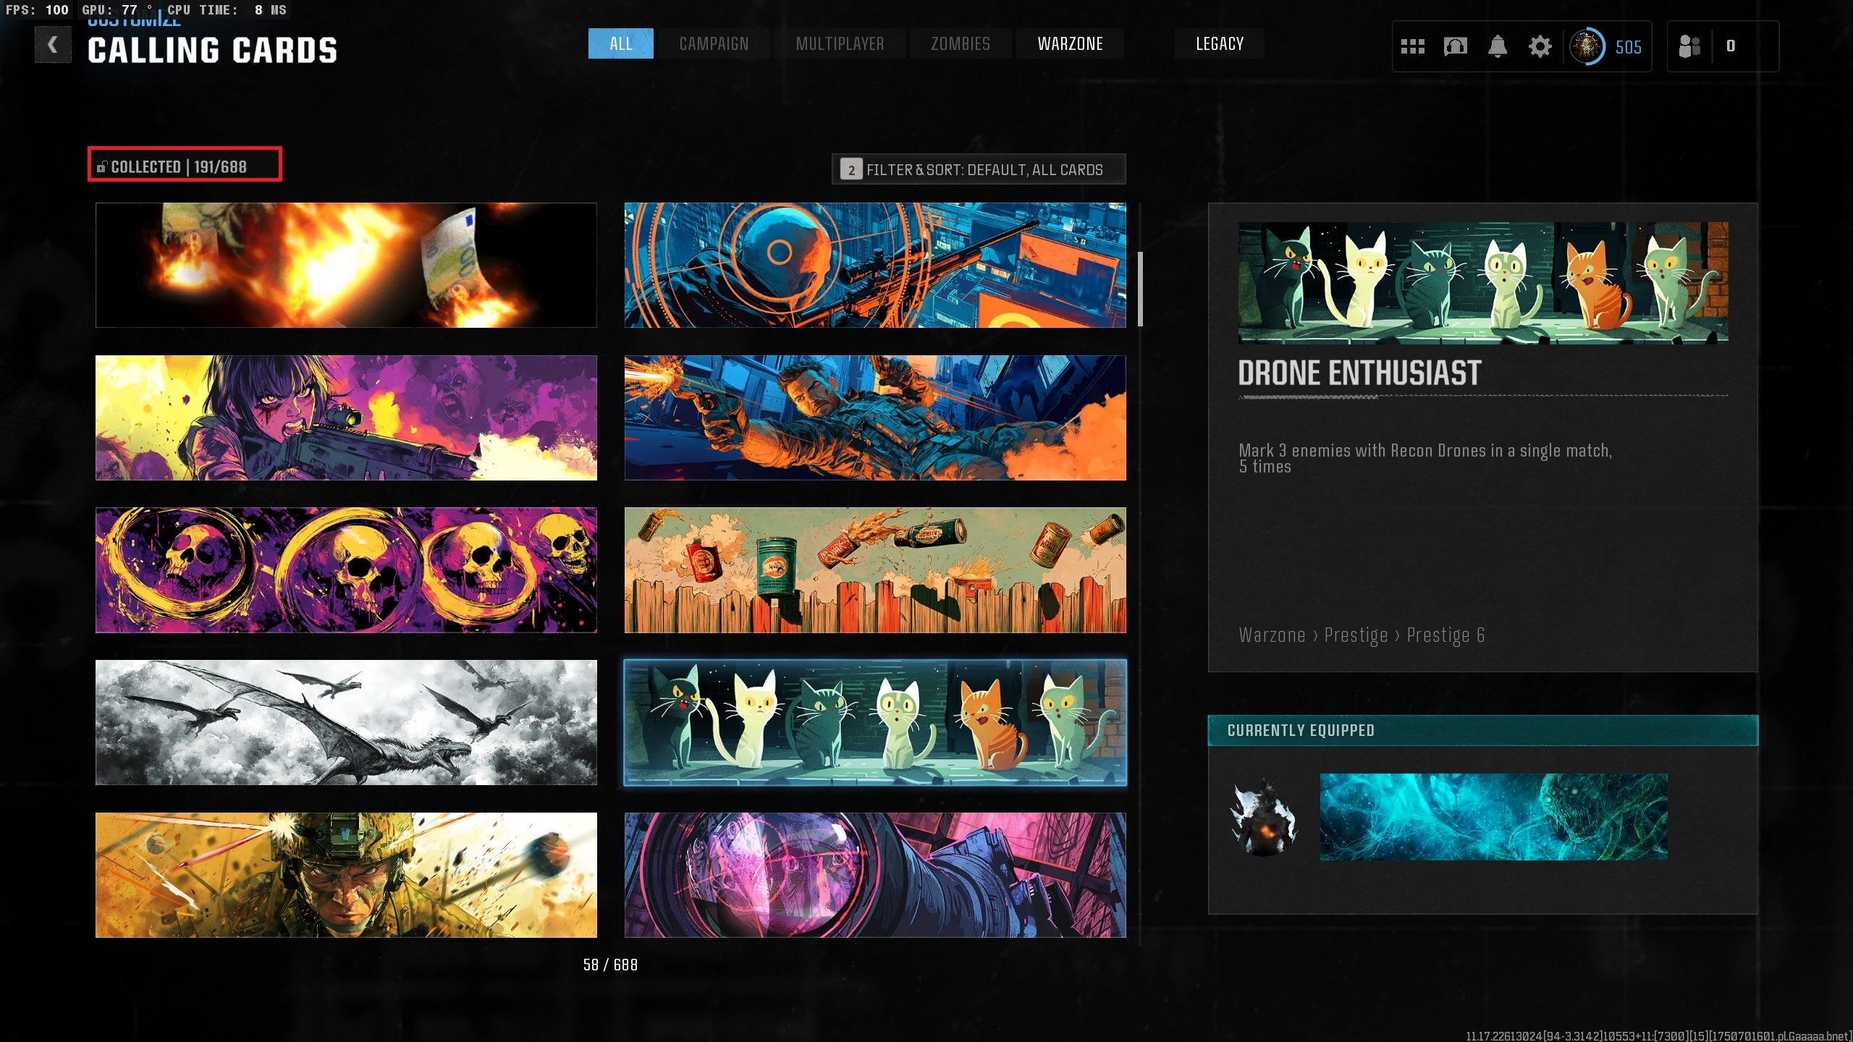This screenshot has height=1042, width=1853.
Task: Click the player level 505 emblem
Action: [1587, 47]
